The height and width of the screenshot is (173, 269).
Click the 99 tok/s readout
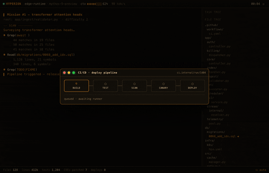118,4
